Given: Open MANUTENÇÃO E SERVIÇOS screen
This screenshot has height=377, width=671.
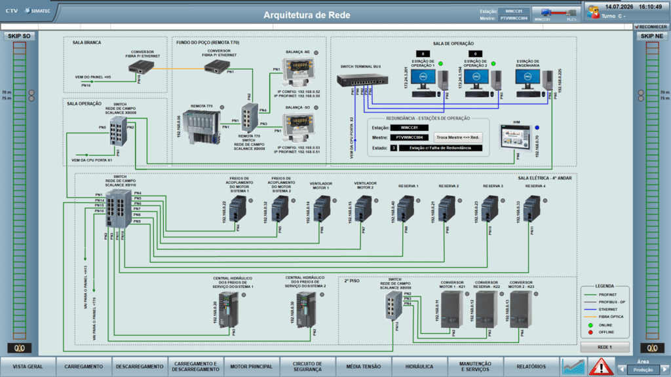Looking at the screenshot, I should pos(475,367).
